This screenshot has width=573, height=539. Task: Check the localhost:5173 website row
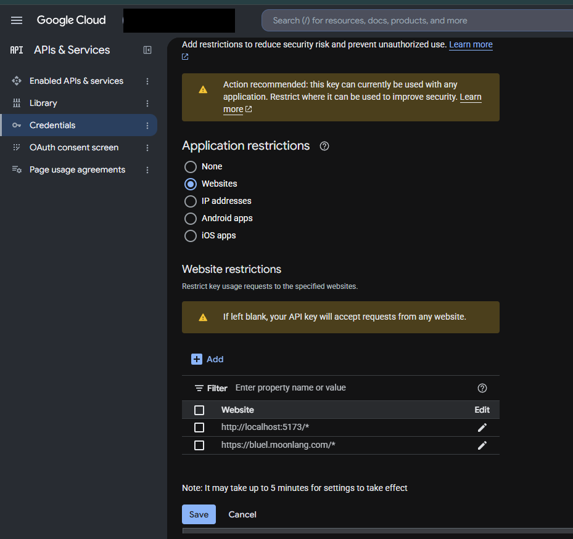[x=199, y=428]
